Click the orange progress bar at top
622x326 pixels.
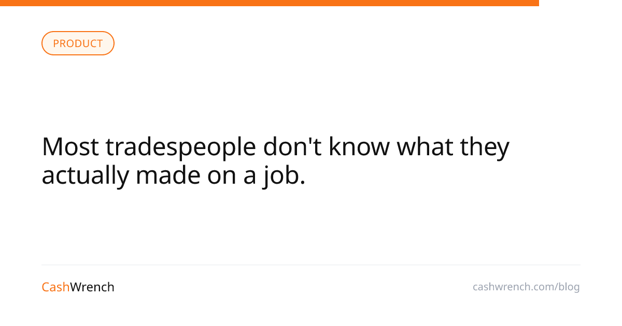(x=270, y=3)
